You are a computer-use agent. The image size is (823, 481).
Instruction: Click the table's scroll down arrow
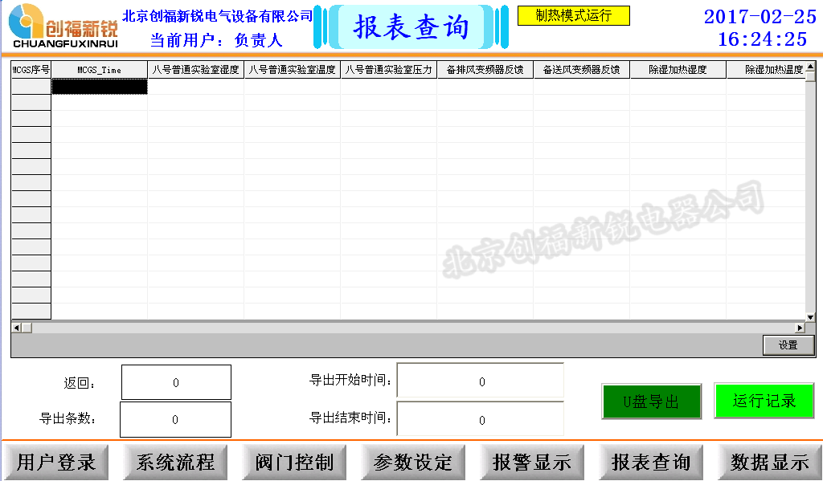tap(810, 317)
